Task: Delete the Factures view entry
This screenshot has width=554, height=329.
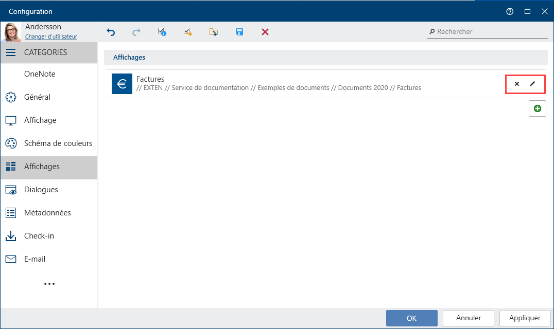Action: tap(517, 84)
